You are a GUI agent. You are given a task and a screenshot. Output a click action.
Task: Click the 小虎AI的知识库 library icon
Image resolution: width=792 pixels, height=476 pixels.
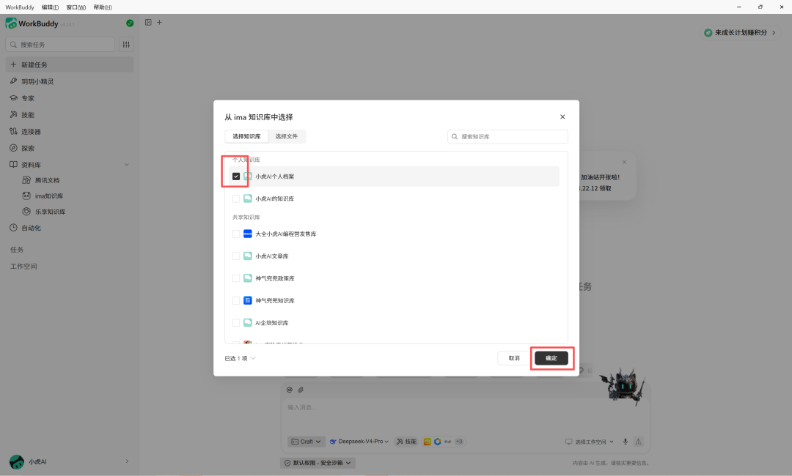pos(248,198)
